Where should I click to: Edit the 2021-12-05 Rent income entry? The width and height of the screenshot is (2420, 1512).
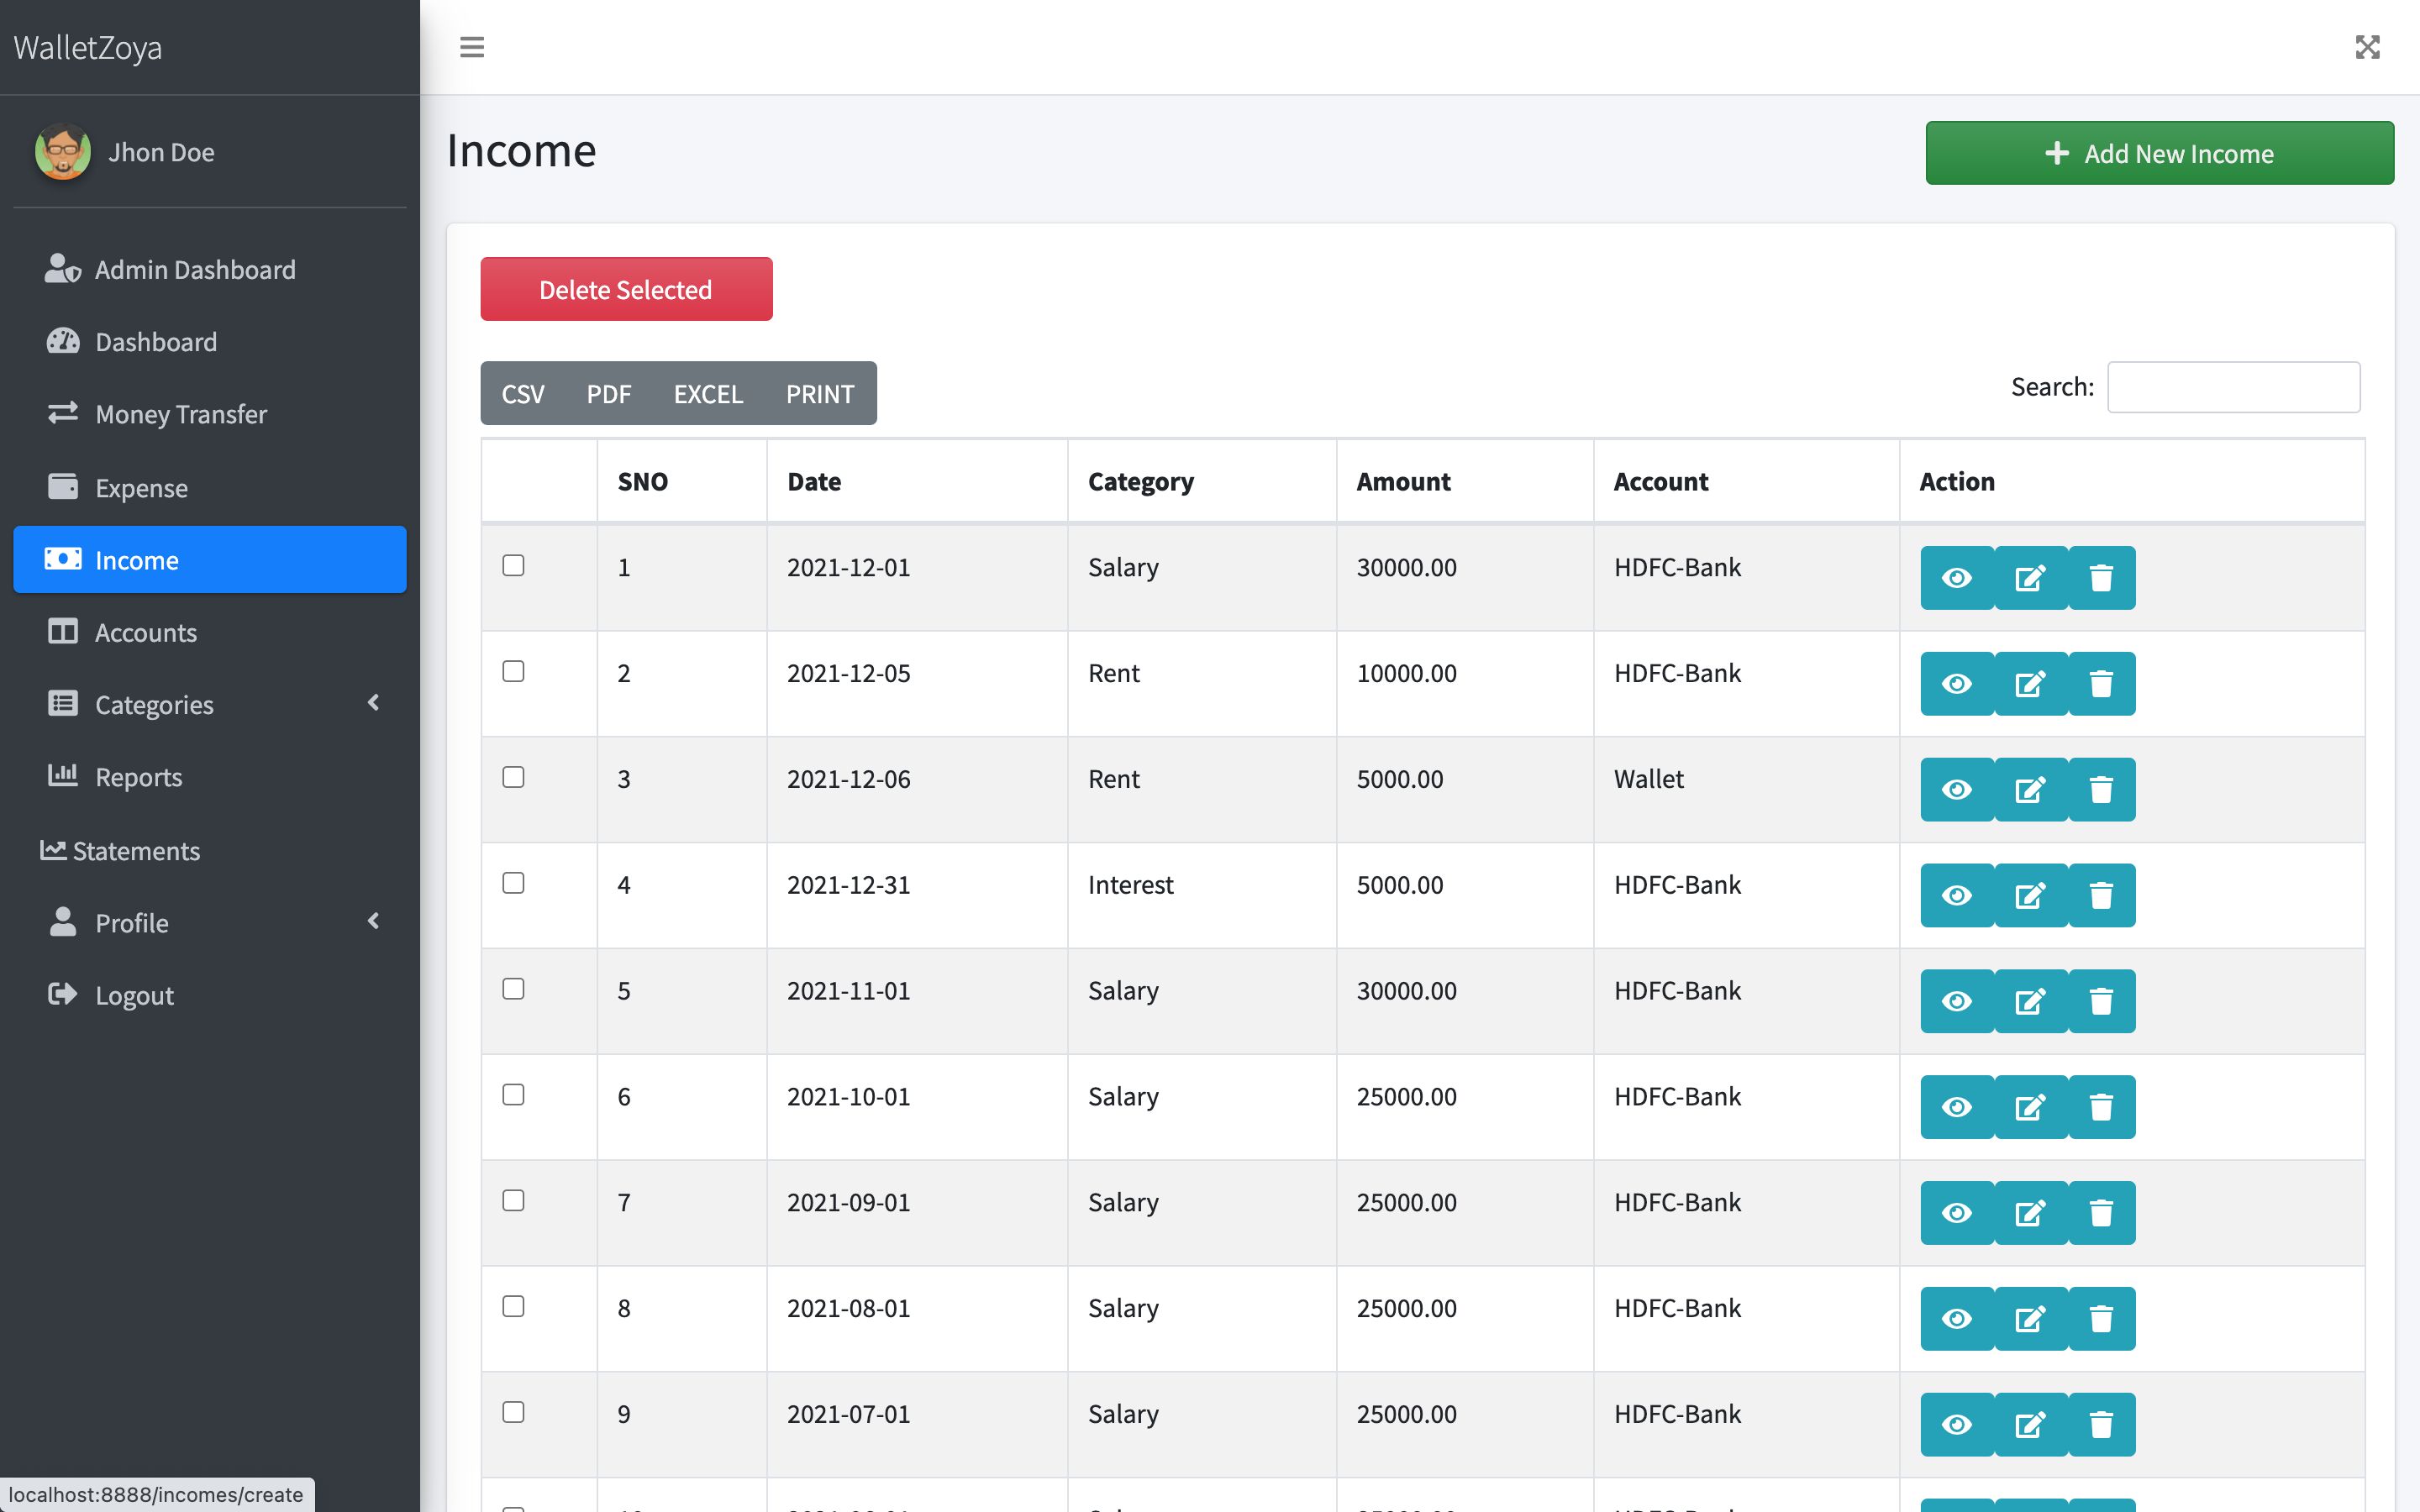(2029, 684)
